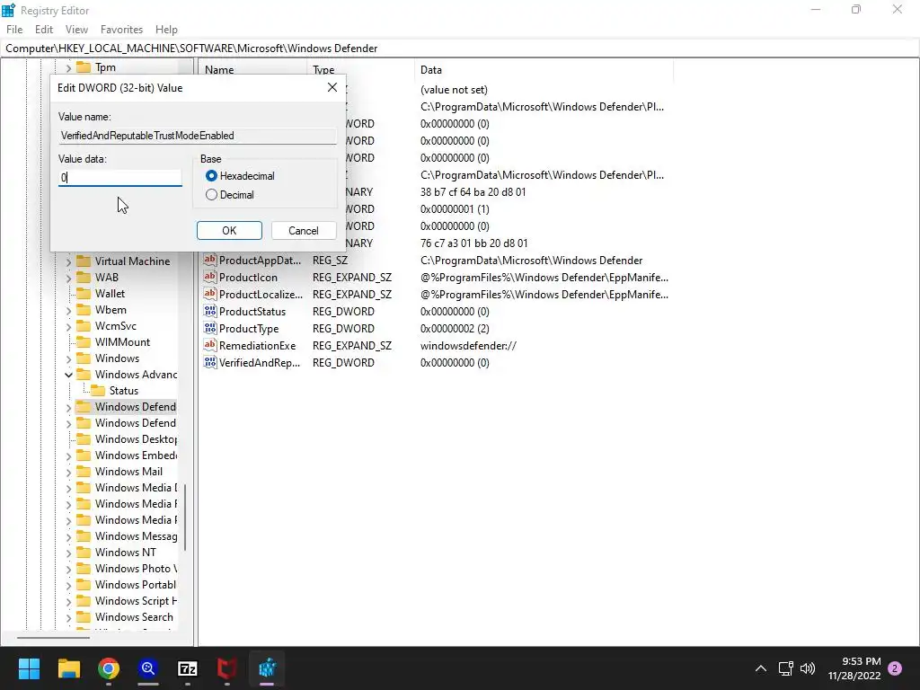
Task: Show hidden system tray icons
Action: pos(760,668)
